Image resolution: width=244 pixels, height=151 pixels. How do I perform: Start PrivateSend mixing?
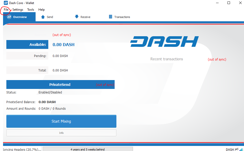point(61,121)
